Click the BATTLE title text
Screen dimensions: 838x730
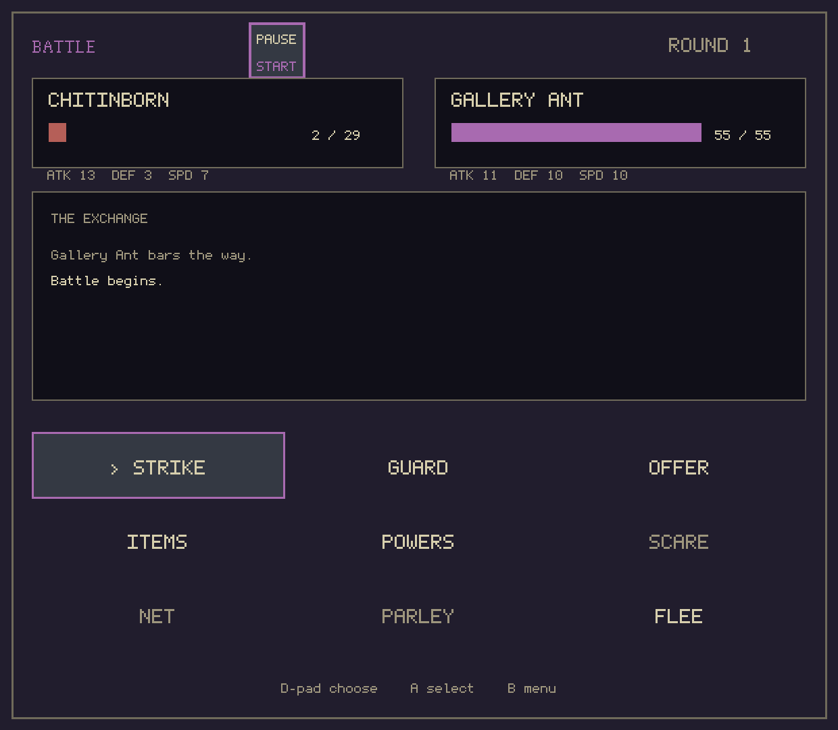click(x=64, y=47)
